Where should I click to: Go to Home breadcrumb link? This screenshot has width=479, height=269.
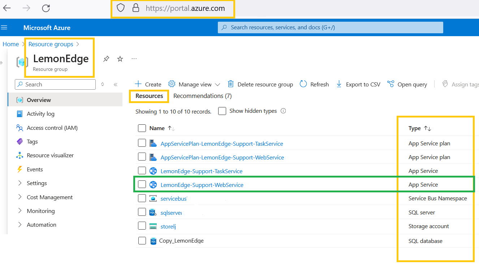[x=11, y=44]
